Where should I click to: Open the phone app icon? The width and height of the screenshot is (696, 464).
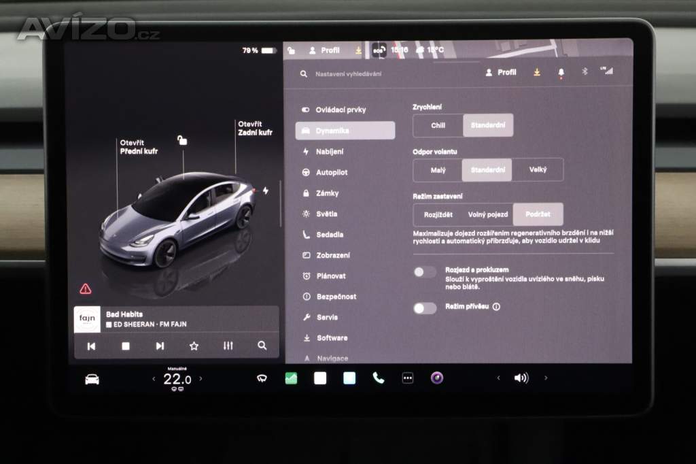pyautogui.click(x=378, y=378)
